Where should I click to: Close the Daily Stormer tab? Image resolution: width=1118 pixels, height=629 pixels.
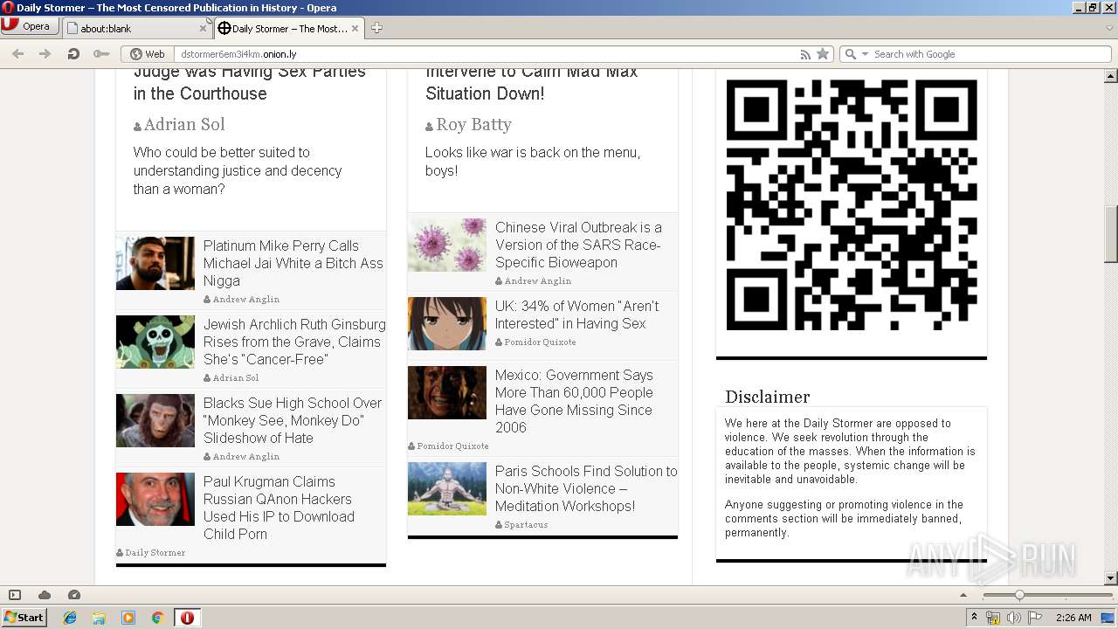[x=355, y=28]
